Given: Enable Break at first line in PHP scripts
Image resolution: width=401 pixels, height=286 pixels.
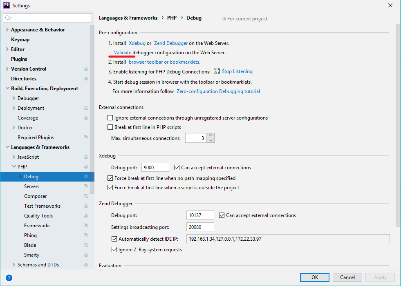Looking at the screenshot, I should pyautogui.click(x=110, y=127).
